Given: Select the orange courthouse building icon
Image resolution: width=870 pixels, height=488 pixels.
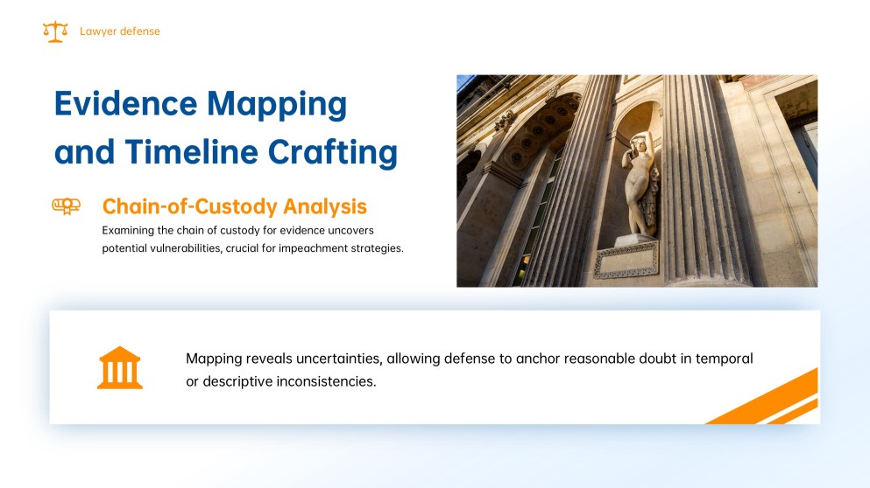Looking at the screenshot, I should pyautogui.click(x=119, y=367).
